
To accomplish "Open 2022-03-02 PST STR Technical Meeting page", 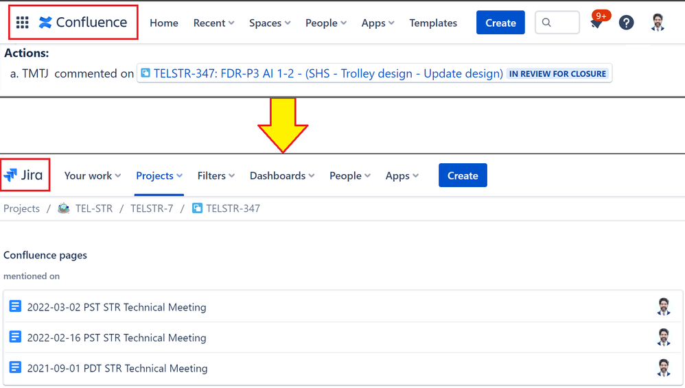I will tap(117, 307).
